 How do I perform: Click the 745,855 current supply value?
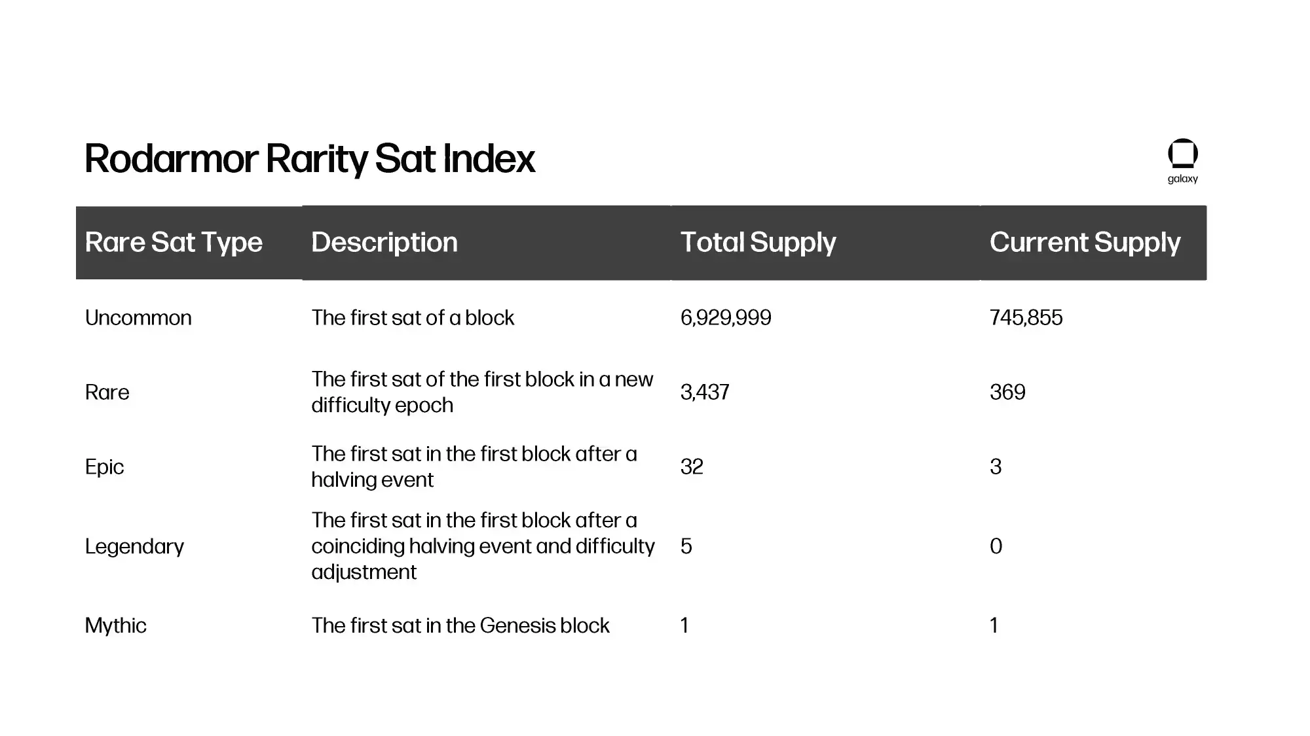click(x=1026, y=318)
